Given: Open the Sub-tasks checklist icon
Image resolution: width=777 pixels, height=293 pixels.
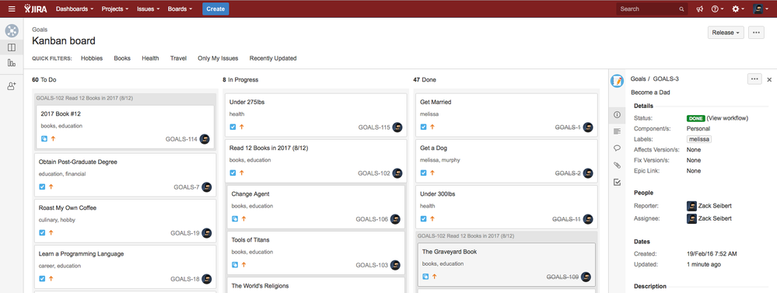Looking at the screenshot, I should (617, 182).
